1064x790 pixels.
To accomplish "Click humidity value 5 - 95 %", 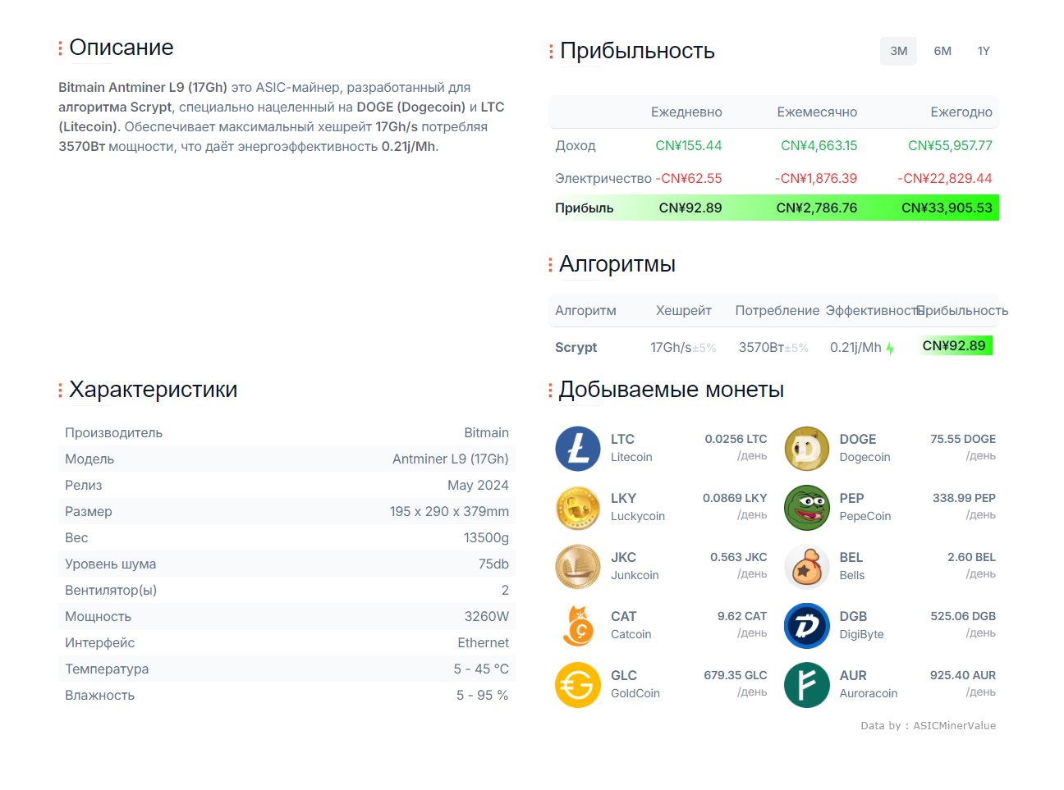I will tap(483, 695).
